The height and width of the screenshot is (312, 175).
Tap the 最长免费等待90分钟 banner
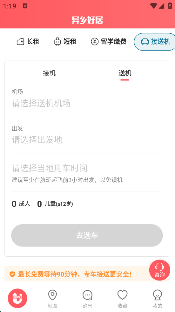coord(87,274)
